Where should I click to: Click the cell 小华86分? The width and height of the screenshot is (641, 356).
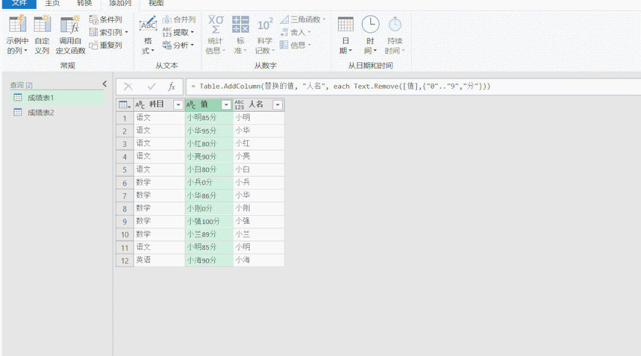[209, 196]
